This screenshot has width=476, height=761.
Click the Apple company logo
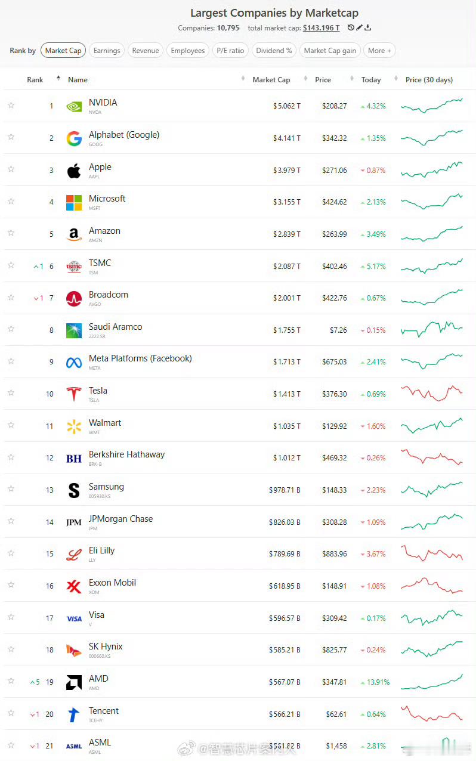pyautogui.click(x=73, y=170)
